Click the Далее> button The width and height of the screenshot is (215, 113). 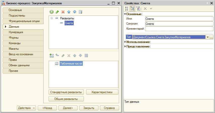pos(68,108)
